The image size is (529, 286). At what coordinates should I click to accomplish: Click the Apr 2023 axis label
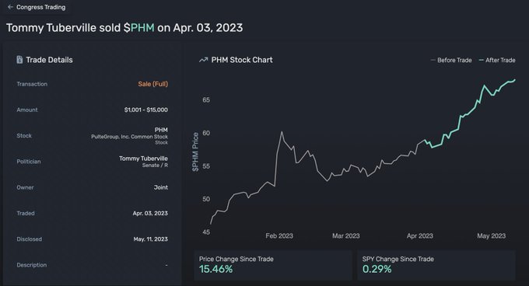[x=419, y=235]
